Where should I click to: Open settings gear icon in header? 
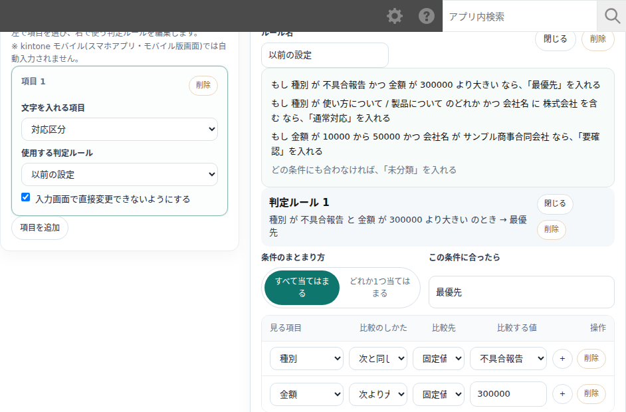coord(395,16)
